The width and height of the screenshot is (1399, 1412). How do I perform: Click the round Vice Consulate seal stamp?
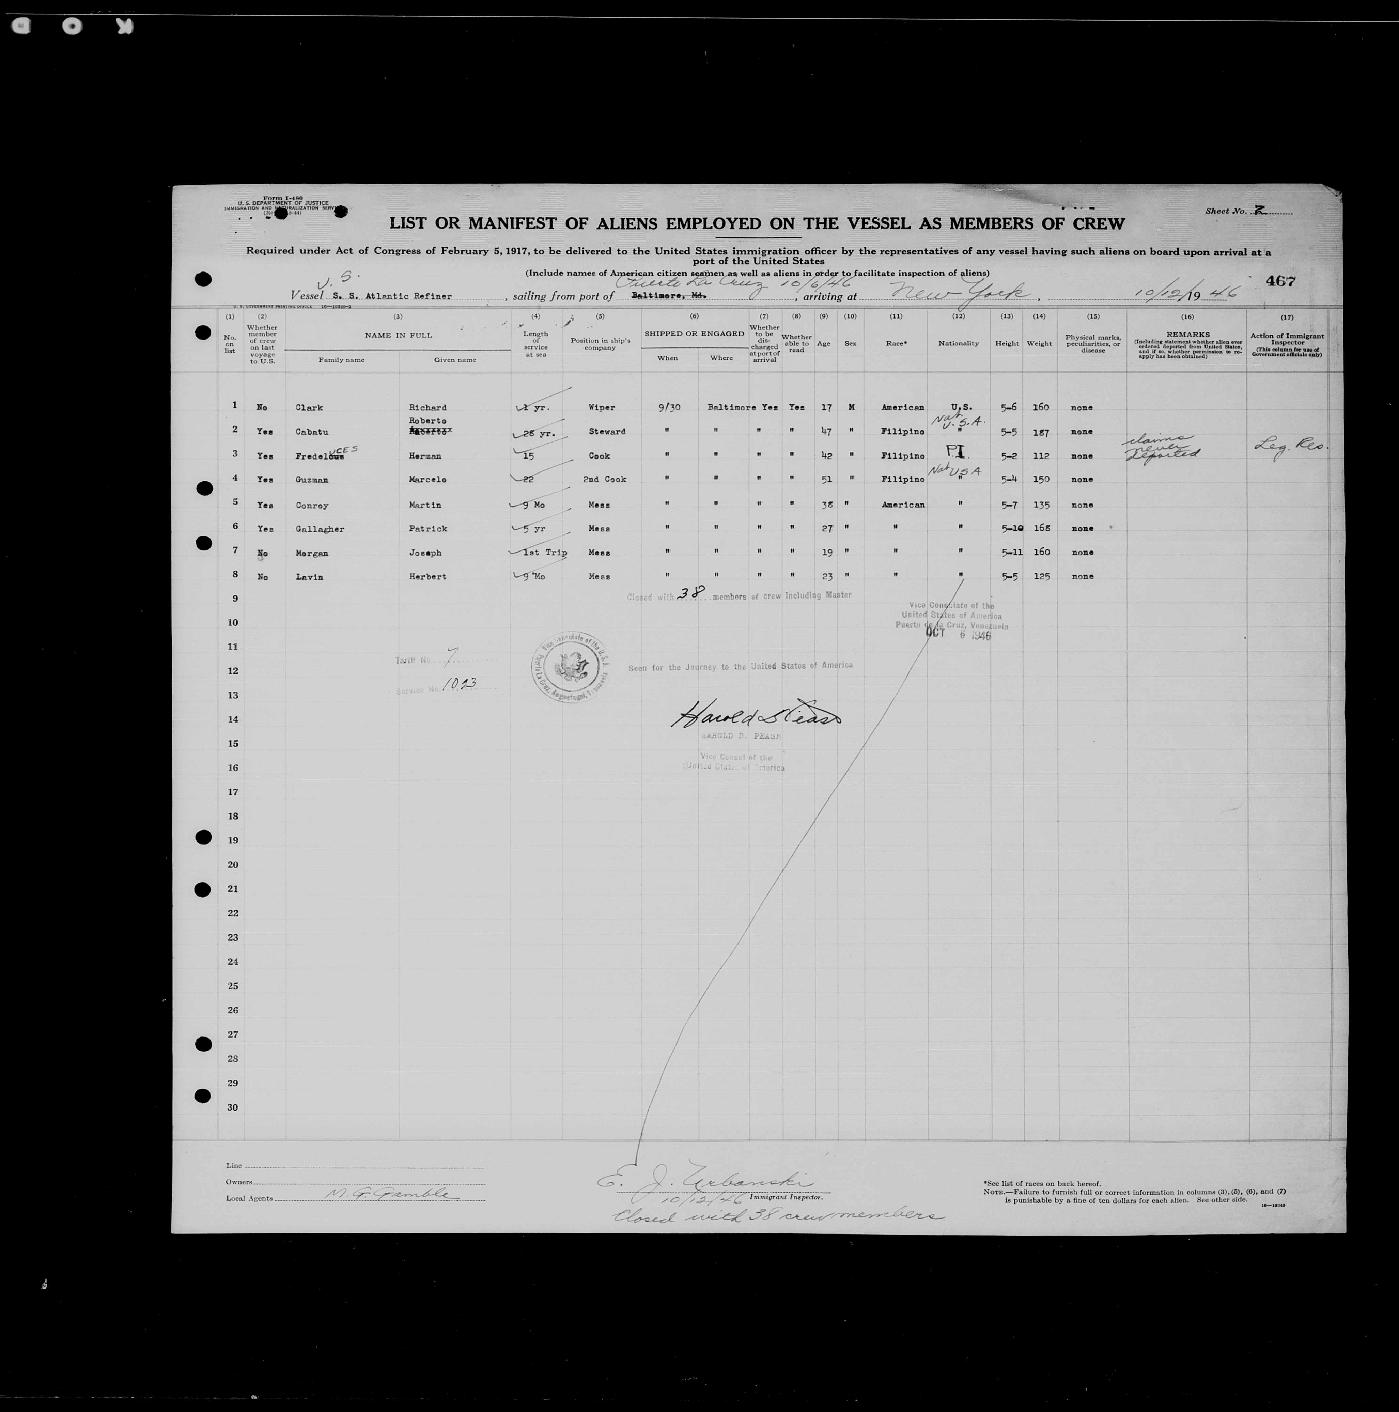pos(571,667)
